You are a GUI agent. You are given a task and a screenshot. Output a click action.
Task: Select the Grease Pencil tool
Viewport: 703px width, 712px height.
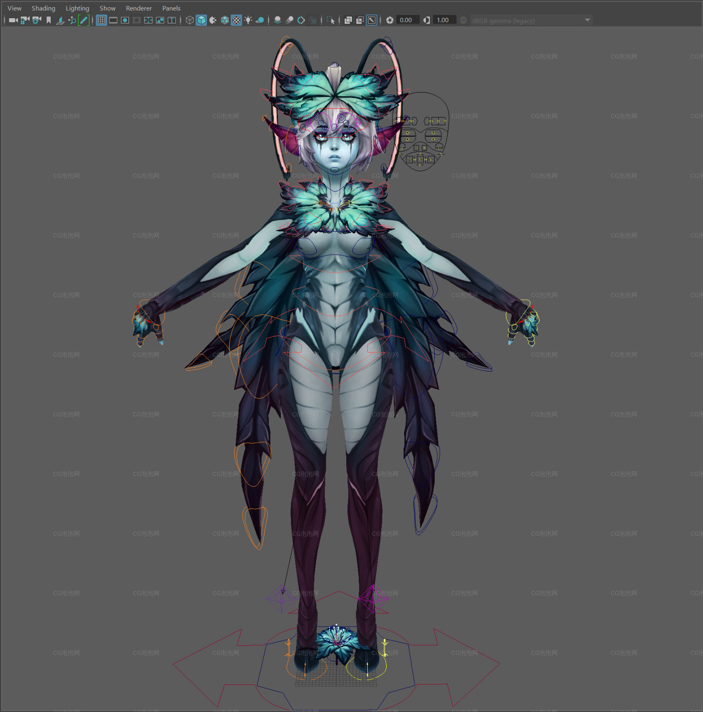pyautogui.click(x=83, y=20)
